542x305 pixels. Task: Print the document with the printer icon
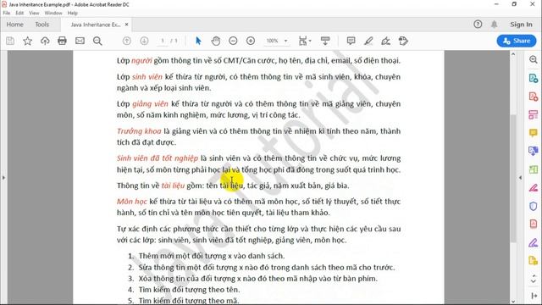[62, 41]
